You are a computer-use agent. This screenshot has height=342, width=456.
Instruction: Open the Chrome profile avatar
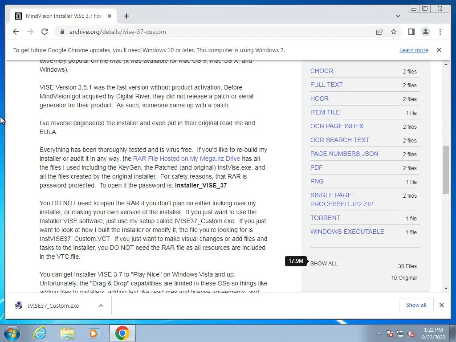click(425, 32)
